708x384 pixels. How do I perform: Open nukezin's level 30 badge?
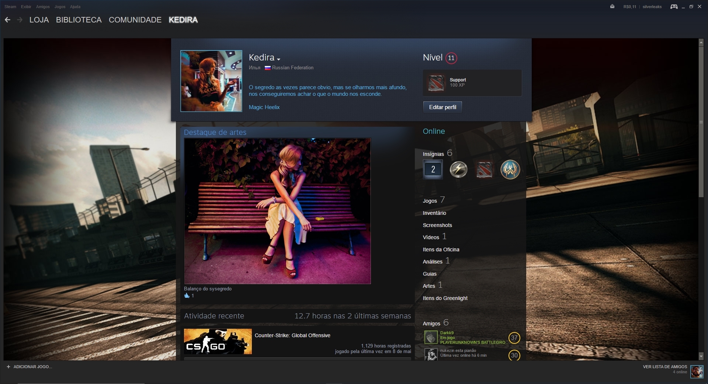[514, 355]
